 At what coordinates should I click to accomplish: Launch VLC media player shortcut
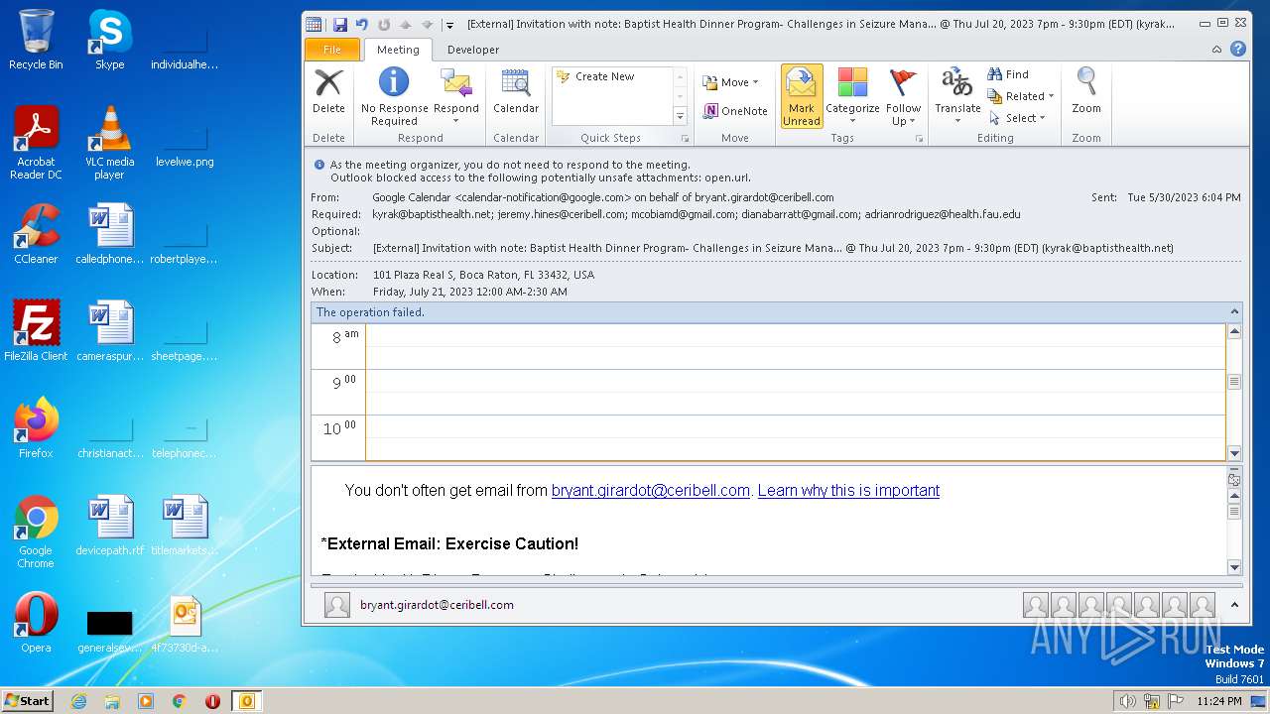tap(110, 143)
